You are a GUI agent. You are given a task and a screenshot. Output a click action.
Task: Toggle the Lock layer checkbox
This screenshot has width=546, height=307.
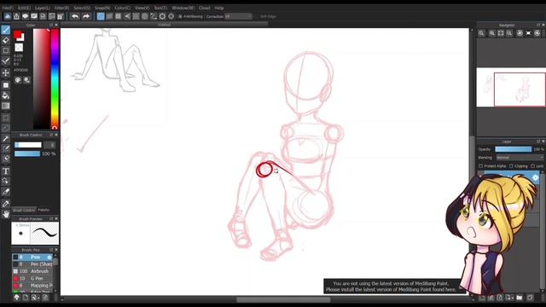click(x=532, y=166)
